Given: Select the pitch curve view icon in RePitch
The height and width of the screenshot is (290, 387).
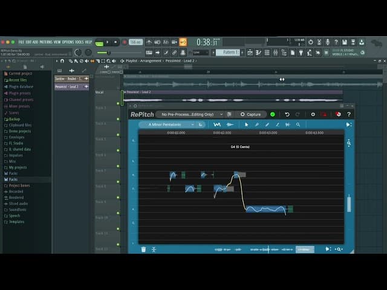Looking at the screenshot, I should 217,125.
